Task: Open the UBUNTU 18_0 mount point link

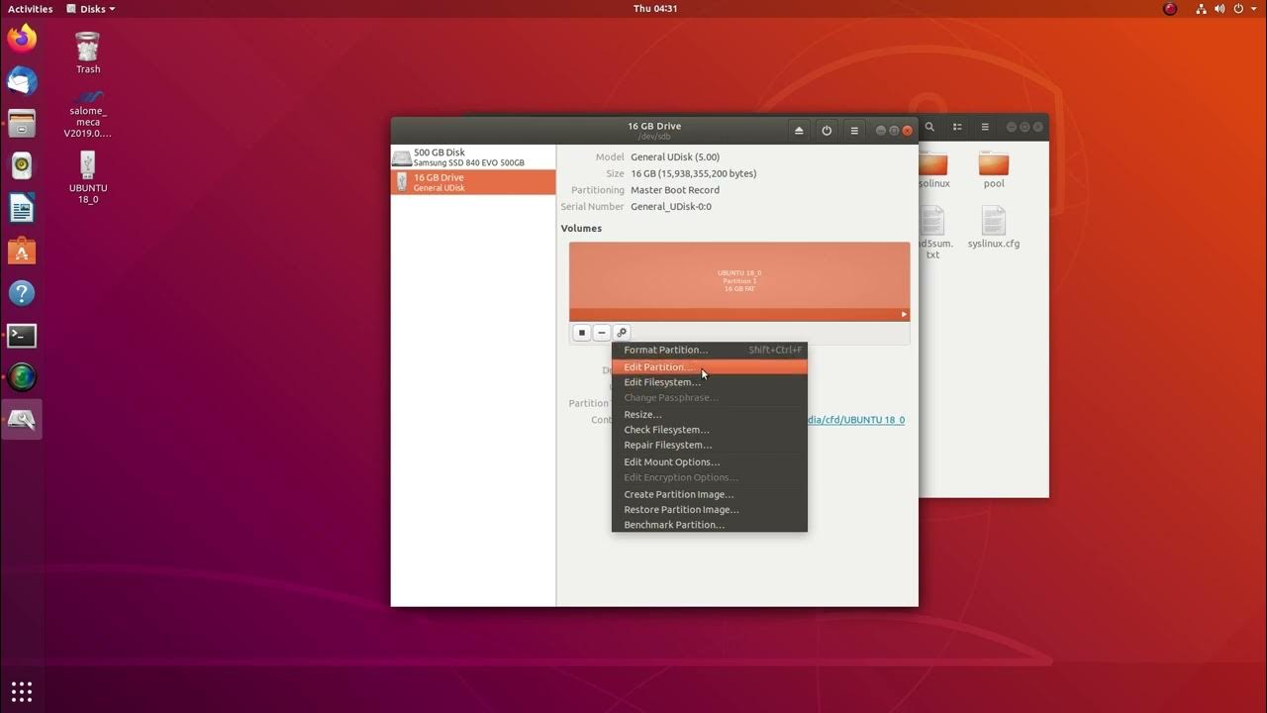Action: click(x=855, y=420)
